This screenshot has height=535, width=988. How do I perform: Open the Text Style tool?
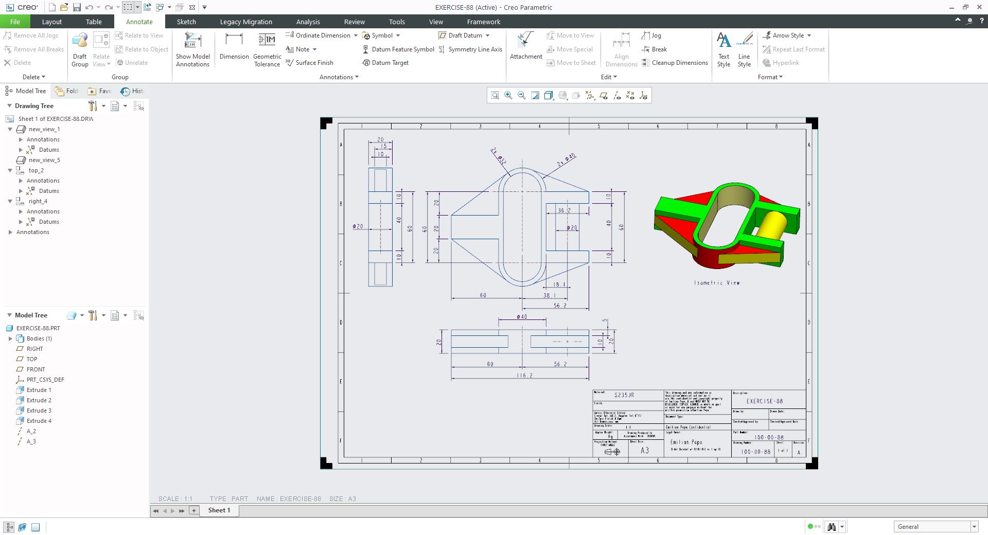[724, 49]
